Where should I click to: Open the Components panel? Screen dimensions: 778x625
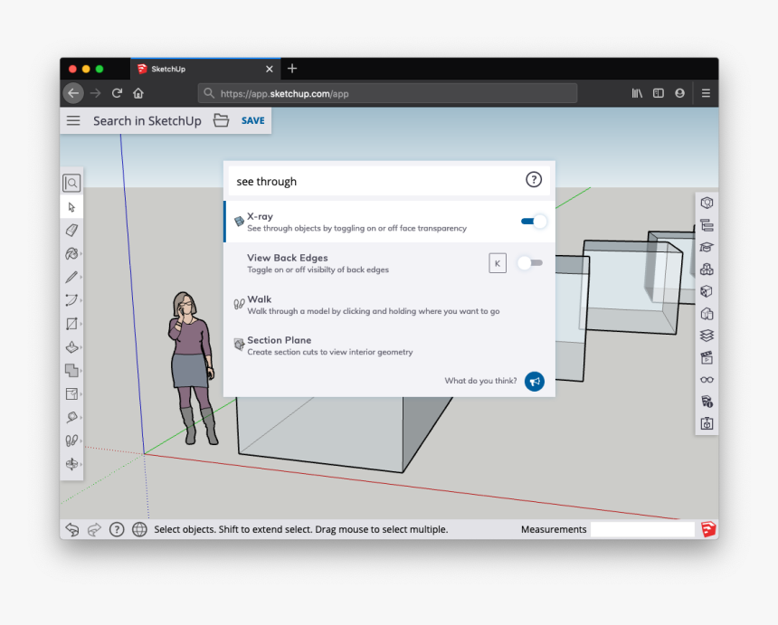click(x=707, y=270)
